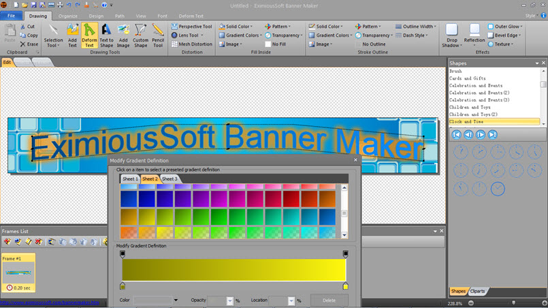
Task: Close the Modify Gradient Definition dialog
Action: point(355,160)
